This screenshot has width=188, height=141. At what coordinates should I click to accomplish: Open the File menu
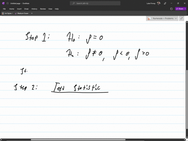pyautogui.click(x=4, y=9)
